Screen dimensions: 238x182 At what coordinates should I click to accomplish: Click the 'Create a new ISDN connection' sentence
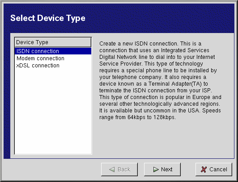[x=138, y=44]
